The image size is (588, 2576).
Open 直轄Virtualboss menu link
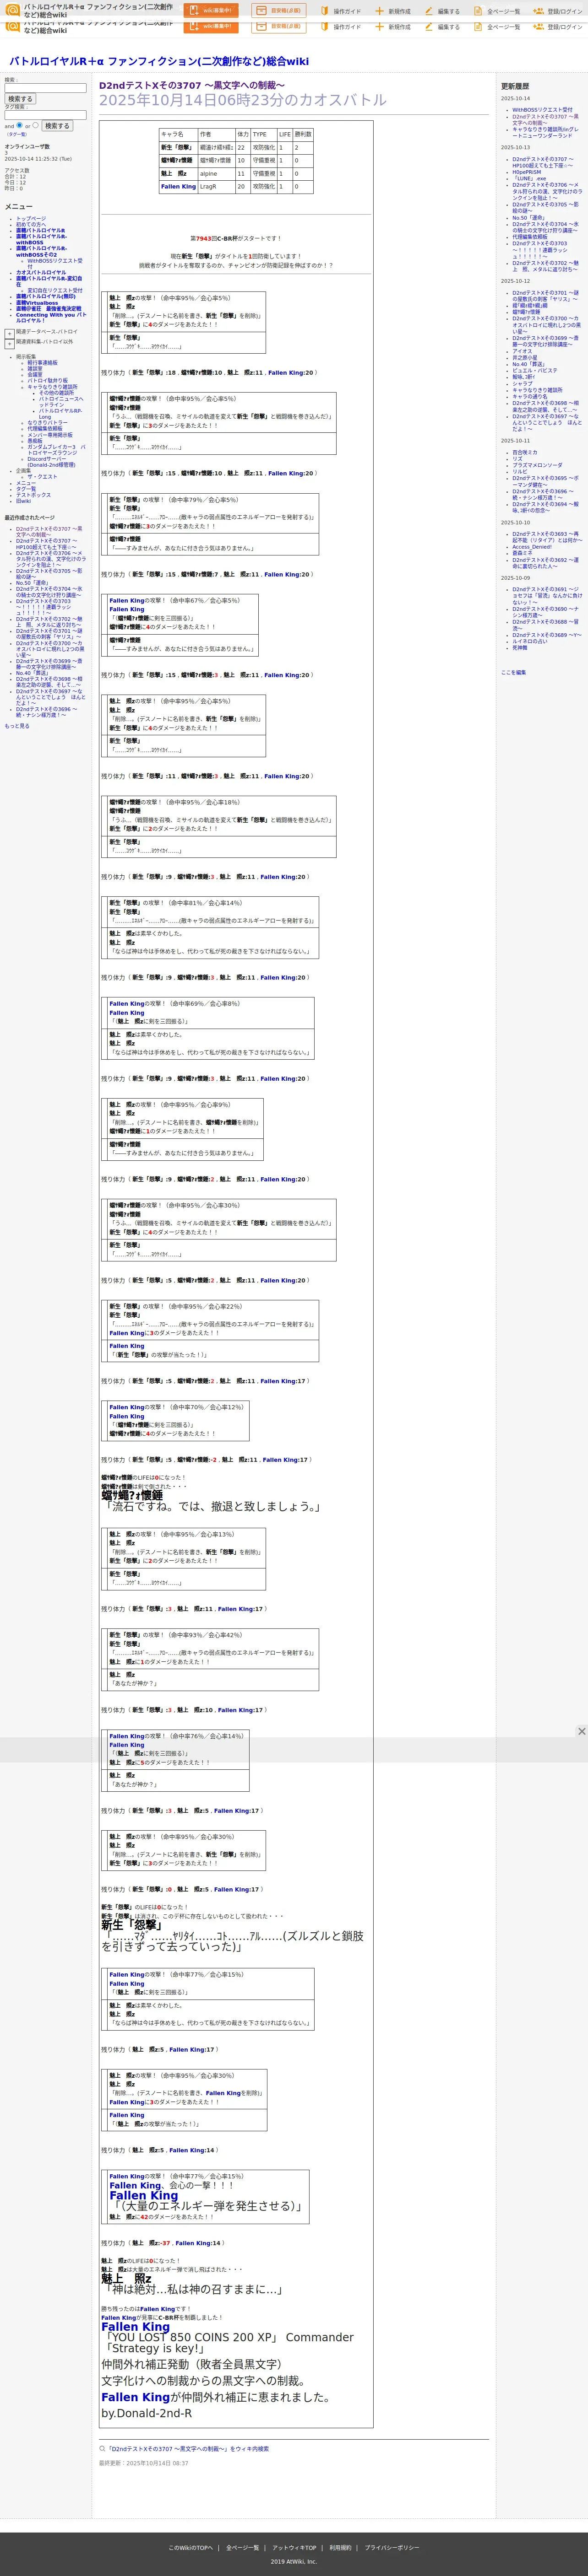[x=37, y=302]
